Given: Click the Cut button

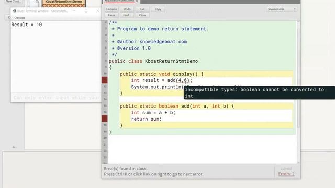Looking at the screenshot, I should 142,9.
